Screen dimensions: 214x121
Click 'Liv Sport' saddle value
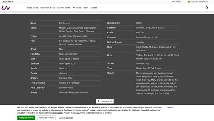coord(63,68)
